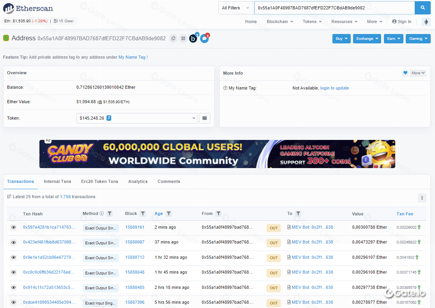This screenshot has width=435, height=308.
Task: Open the Erc20 Token Txns tab
Action: tap(99, 181)
